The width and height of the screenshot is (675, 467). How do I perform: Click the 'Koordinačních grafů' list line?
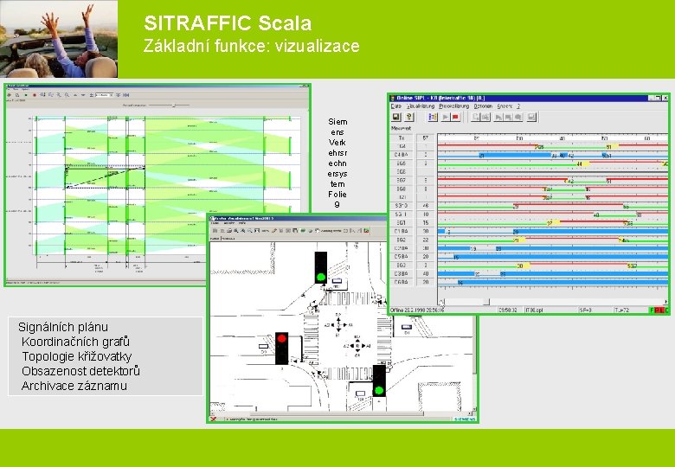75,342
